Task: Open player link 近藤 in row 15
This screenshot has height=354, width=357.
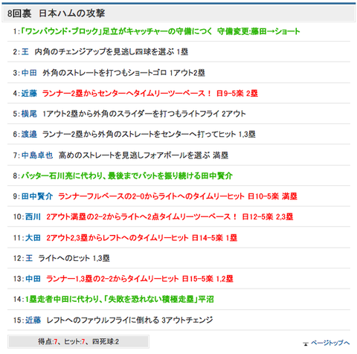Action: click(x=33, y=320)
